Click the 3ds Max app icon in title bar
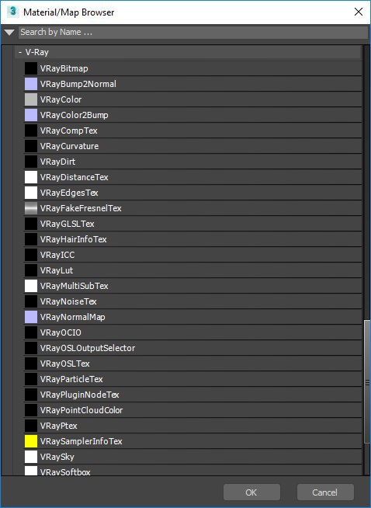Screen dimensions: 371x508 point(12,12)
